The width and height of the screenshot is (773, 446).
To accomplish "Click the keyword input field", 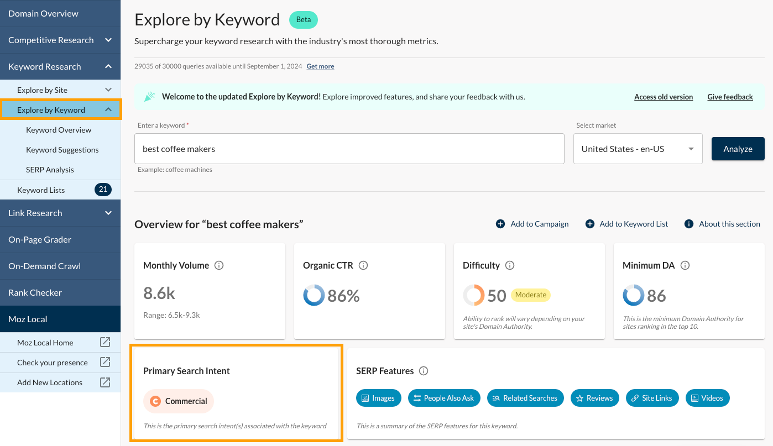I will point(349,149).
